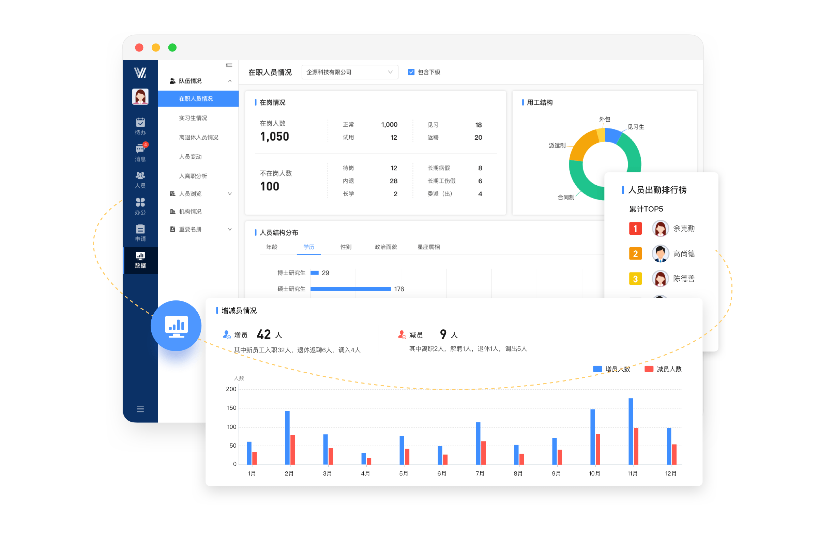Click the user avatar in the sidebar
The width and height of the screenshot is (818, 545).
tap(140, 97)
